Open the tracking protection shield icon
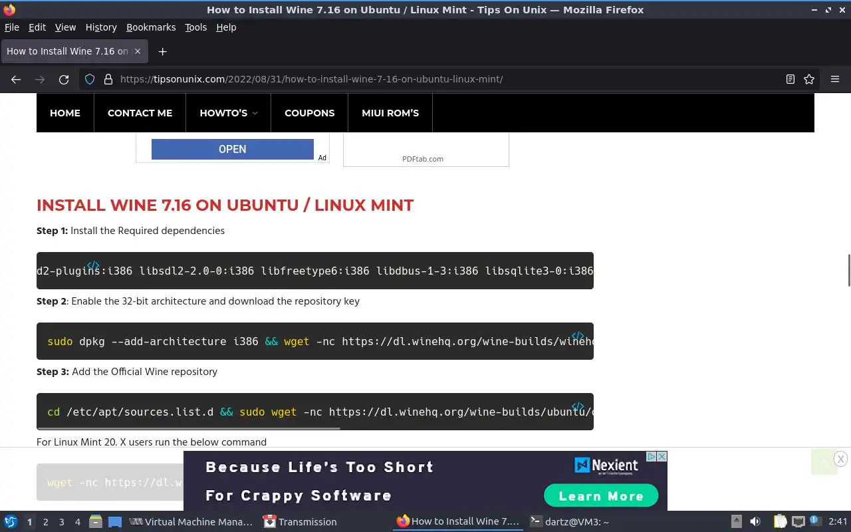851x532 pixels. click(x=90, y=79)
